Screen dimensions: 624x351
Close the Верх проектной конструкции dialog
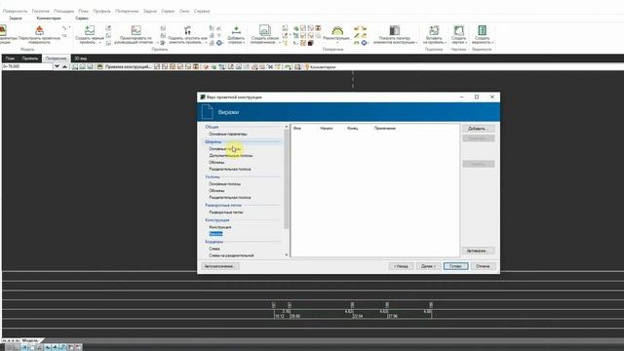pos(492,97)
